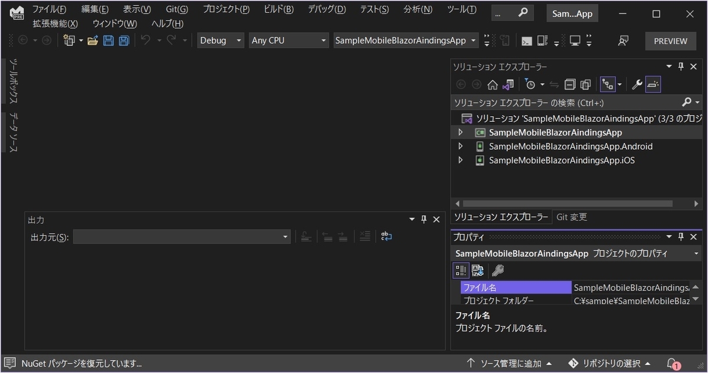Viewport: 708px width, 373px height.
Task: Click auto-hide pin on Solution Explorer panel
Action: (x=681, y=67)
